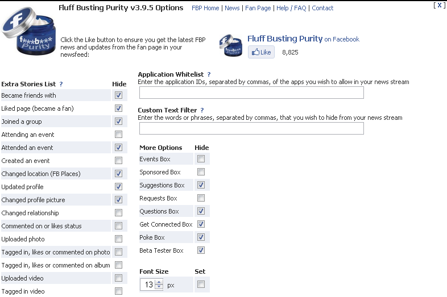Uncheck the Became friends with checkbox

tap(119, 95)
